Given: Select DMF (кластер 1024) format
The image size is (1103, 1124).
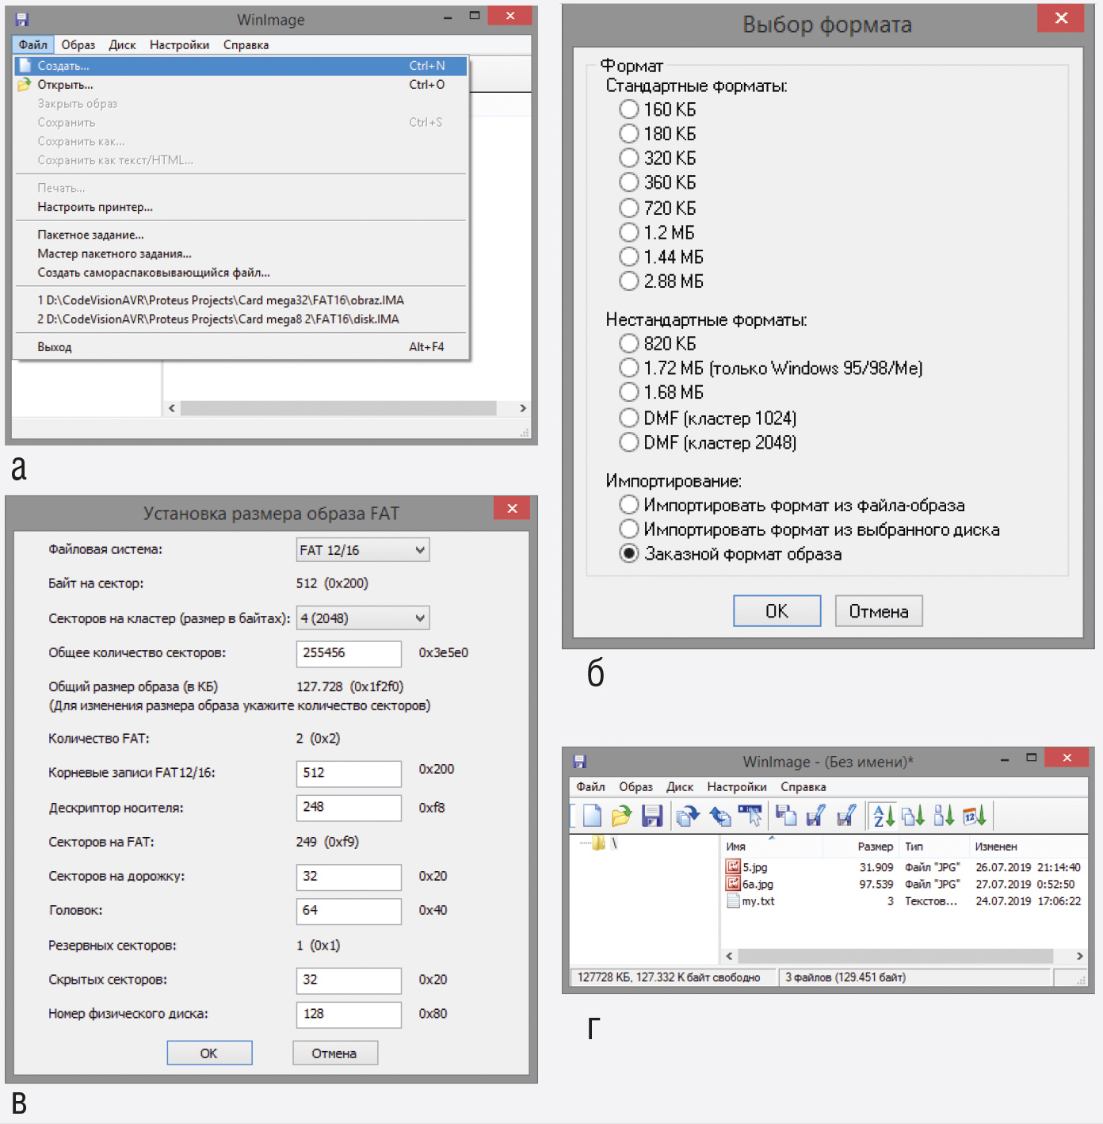Looking at the screenshot, I should (628, 418).
